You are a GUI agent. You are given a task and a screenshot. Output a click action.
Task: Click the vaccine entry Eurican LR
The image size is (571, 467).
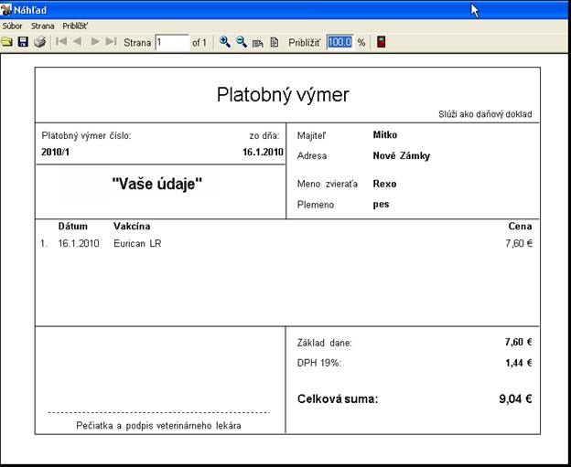[x=137, y=243]
